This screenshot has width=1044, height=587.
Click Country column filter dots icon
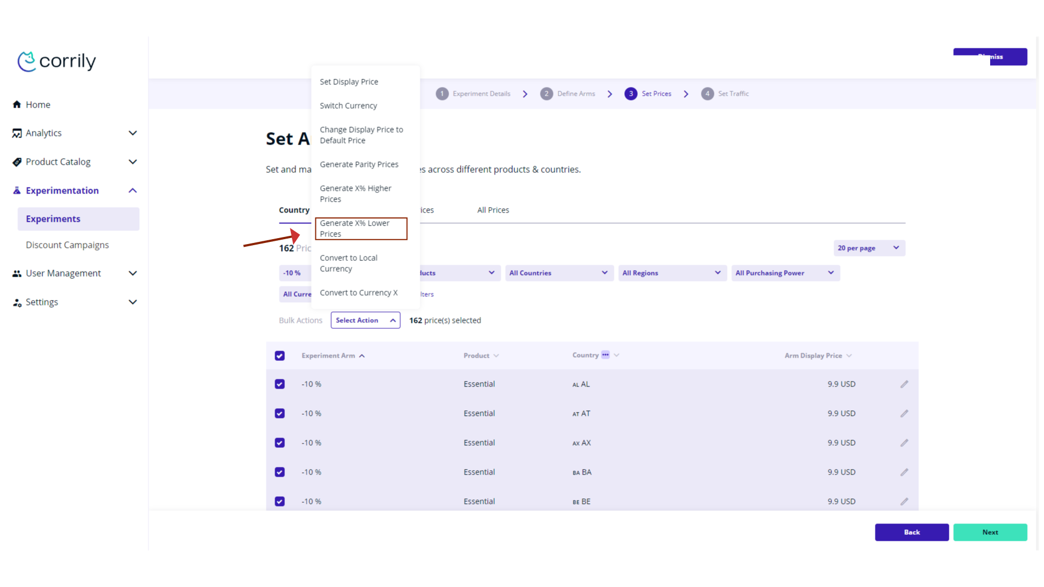click(x=605, y=355)
